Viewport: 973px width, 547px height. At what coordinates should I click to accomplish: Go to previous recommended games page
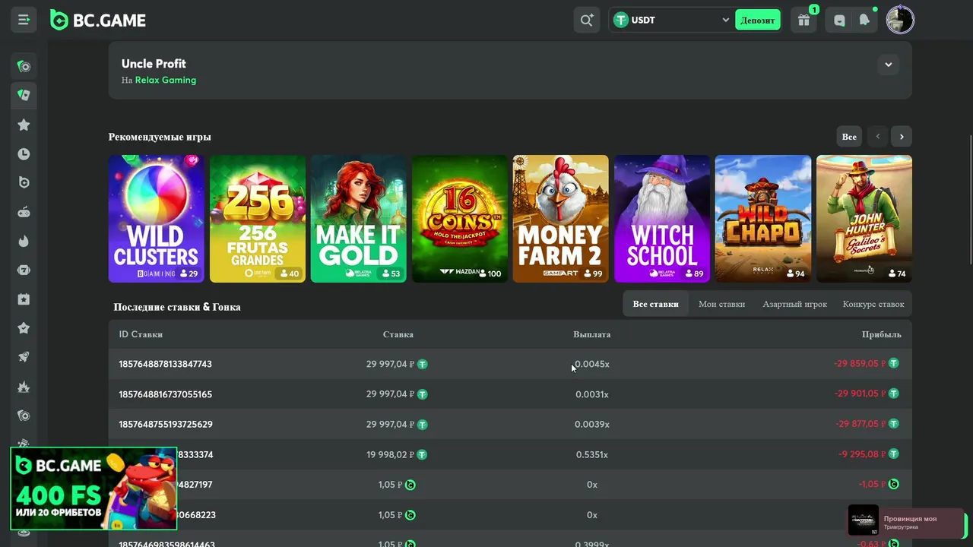point(878,137)
